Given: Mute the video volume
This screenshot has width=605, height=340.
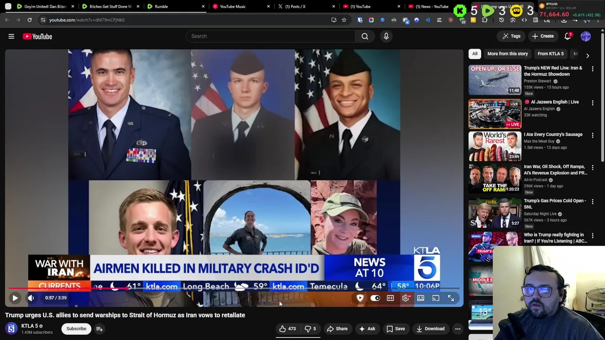Looking at the screenshot, I should [x=31, y=298].
